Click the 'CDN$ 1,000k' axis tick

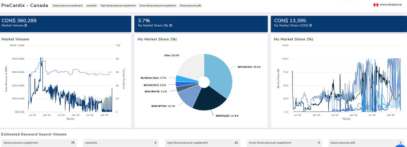pos(17,45)
